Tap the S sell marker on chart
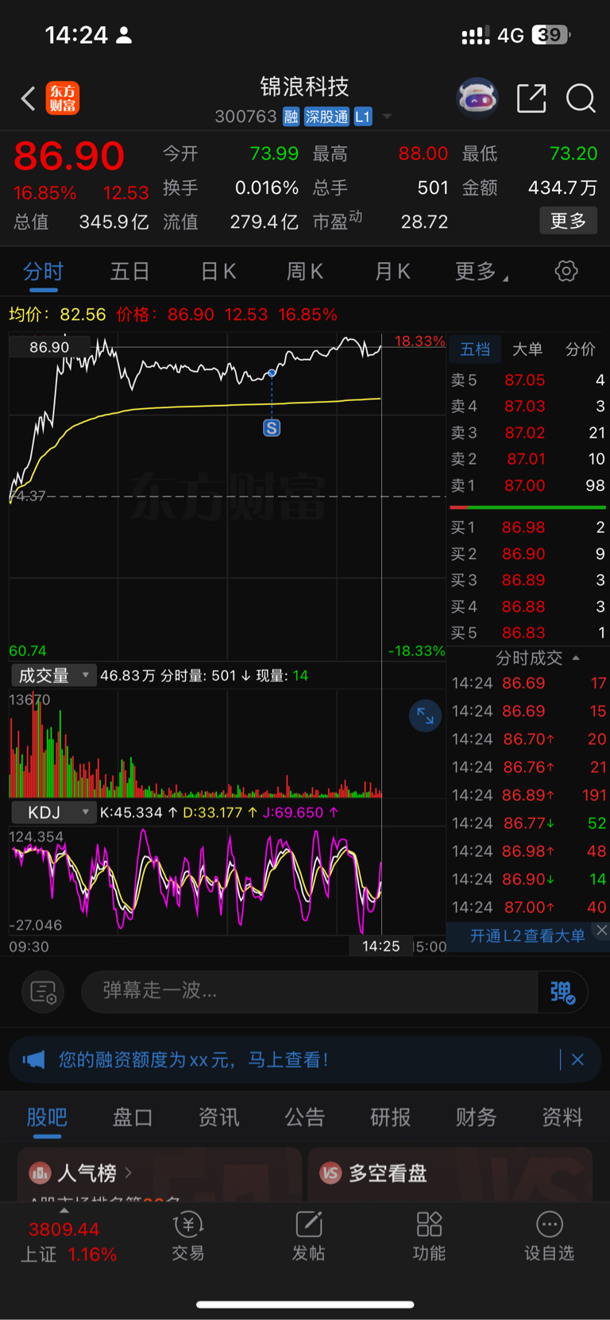The image size is (610, 1320). click(x=272, y=428)
